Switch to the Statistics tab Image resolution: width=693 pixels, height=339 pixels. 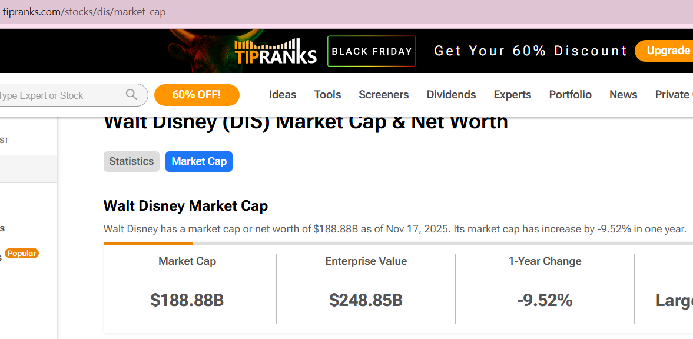[131, 161]
